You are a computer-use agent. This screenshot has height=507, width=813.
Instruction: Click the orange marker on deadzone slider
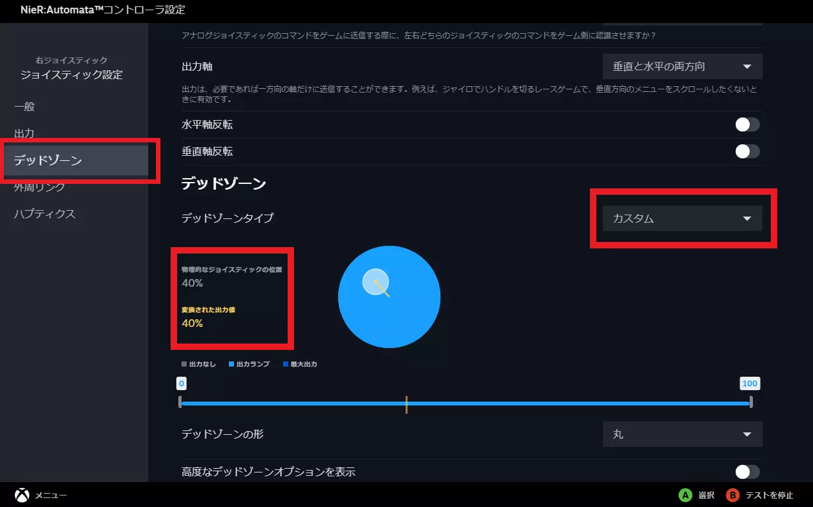[407, 404]
